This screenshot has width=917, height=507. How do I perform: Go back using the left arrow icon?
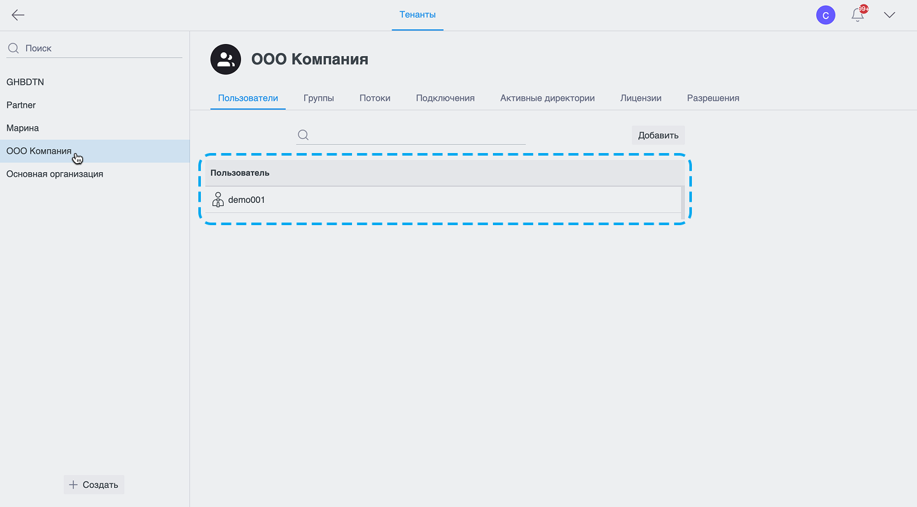point(18,15)
